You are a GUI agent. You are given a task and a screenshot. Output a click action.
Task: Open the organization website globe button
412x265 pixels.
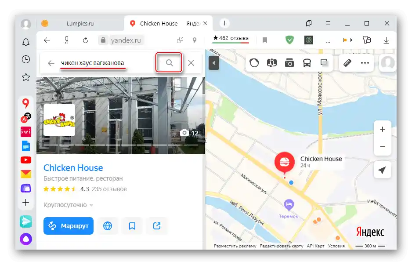(108, 226)
